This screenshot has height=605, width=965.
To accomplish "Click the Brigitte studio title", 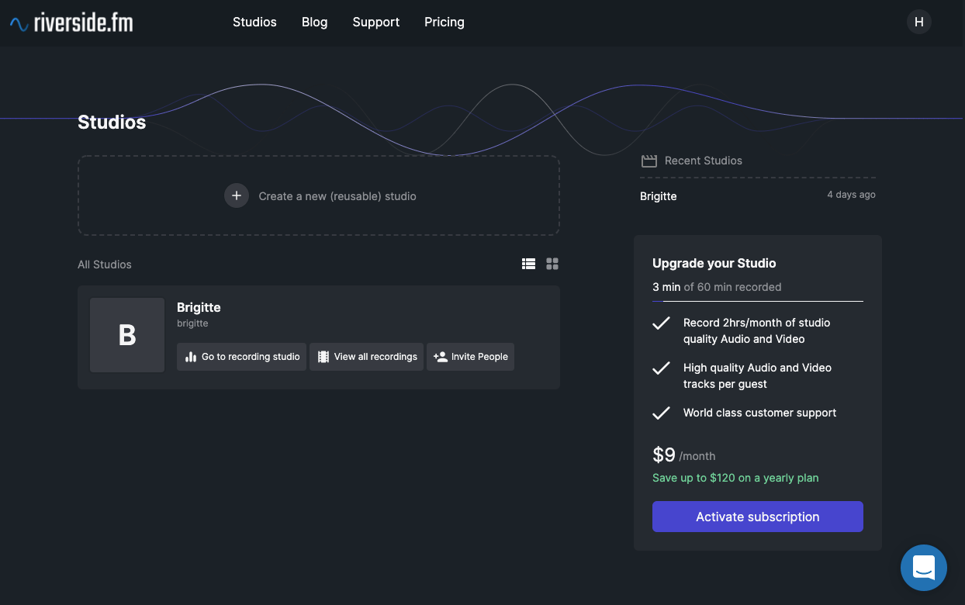I will (x=199, y=307).
